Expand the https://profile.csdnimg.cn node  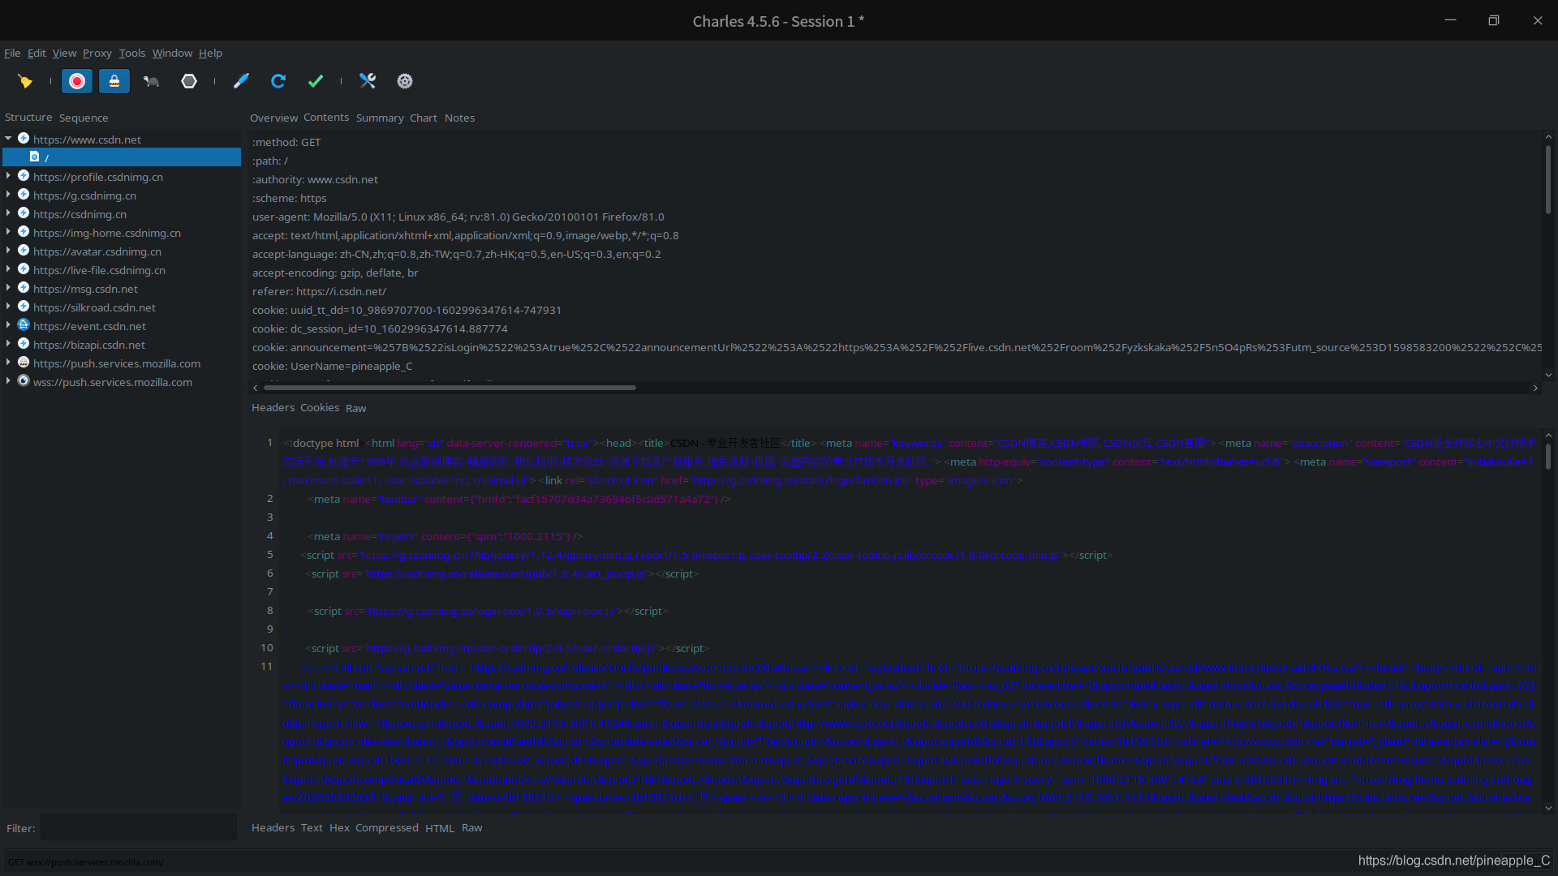click(8, 176)
